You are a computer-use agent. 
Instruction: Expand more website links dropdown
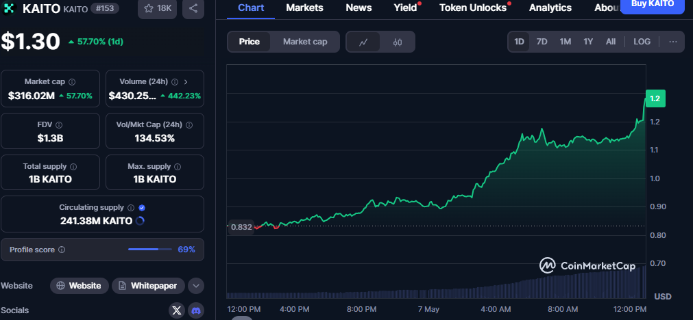pyautogui.click(x=196, y=286)
